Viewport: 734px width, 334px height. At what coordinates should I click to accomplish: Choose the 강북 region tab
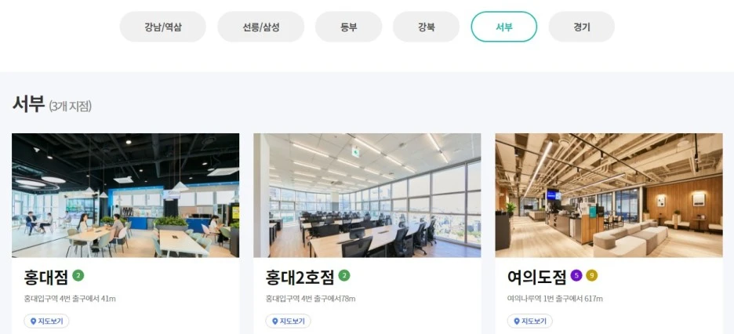pyautogui.click(x=426, y=27)
